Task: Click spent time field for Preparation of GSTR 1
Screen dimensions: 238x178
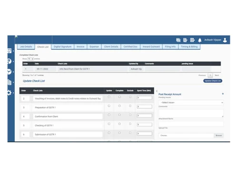Action: [144, 107]
